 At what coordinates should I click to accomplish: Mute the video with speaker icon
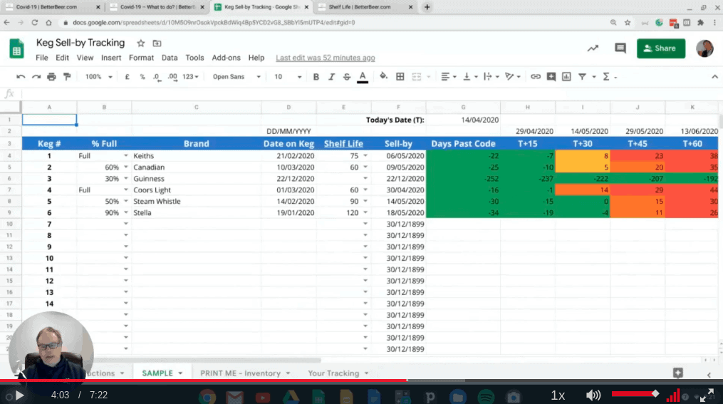[593, 395]
